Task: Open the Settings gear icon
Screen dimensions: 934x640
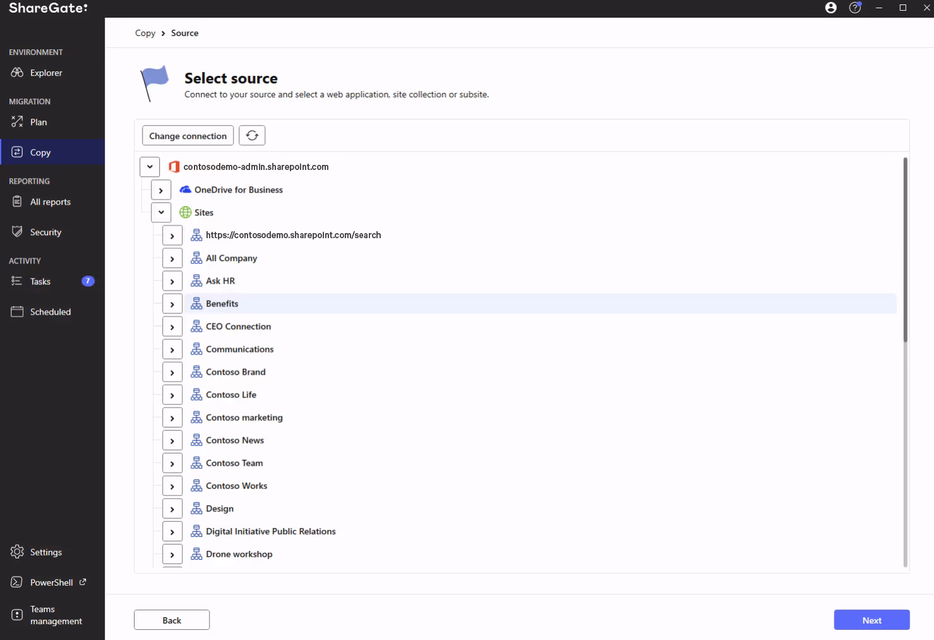Action: click(x=17, y=552)
